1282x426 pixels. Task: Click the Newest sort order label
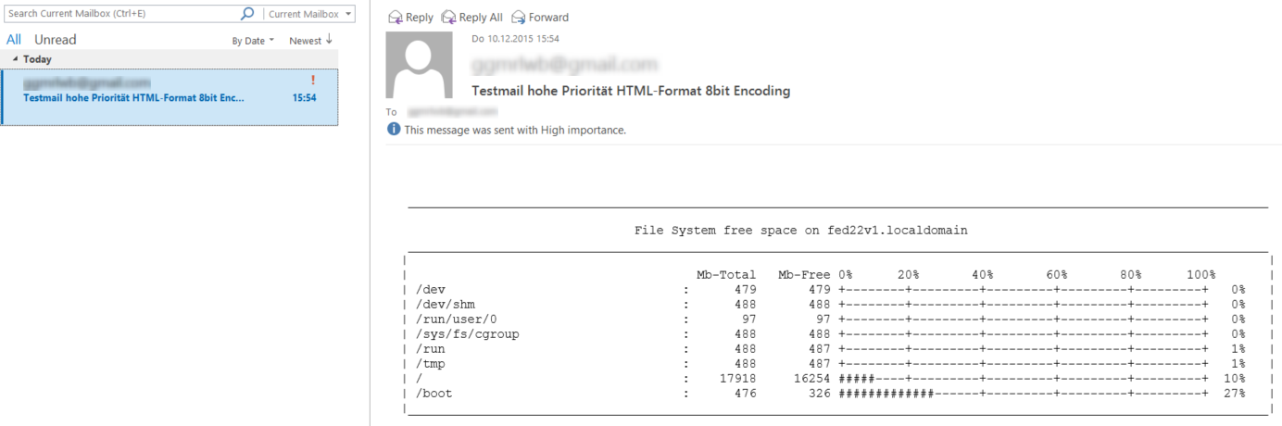click(x=306, y=41)
